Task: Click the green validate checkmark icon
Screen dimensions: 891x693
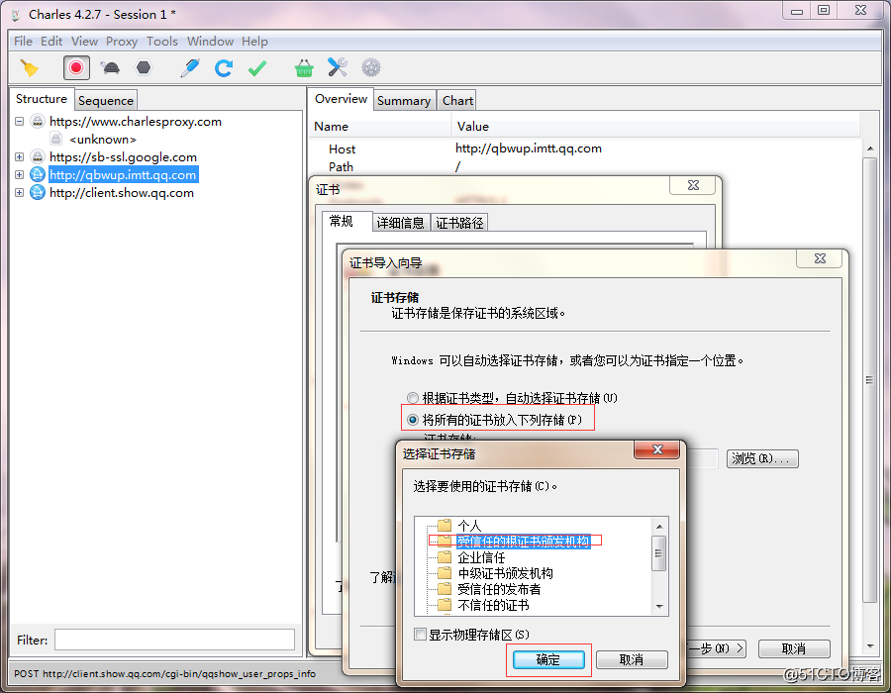Action: point(257,68)
